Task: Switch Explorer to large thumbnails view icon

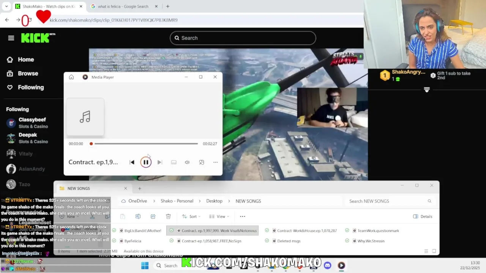Action: (x=434, y=251)
